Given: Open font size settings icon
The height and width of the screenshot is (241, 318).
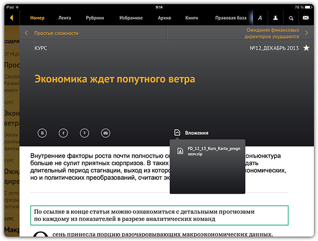Looking at the screenshot, I should pos(260,18).
